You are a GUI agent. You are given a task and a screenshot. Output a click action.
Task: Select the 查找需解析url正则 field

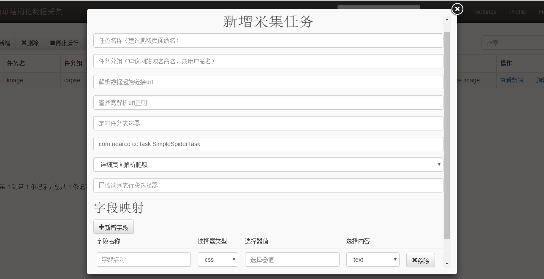[x=268, y=103]
